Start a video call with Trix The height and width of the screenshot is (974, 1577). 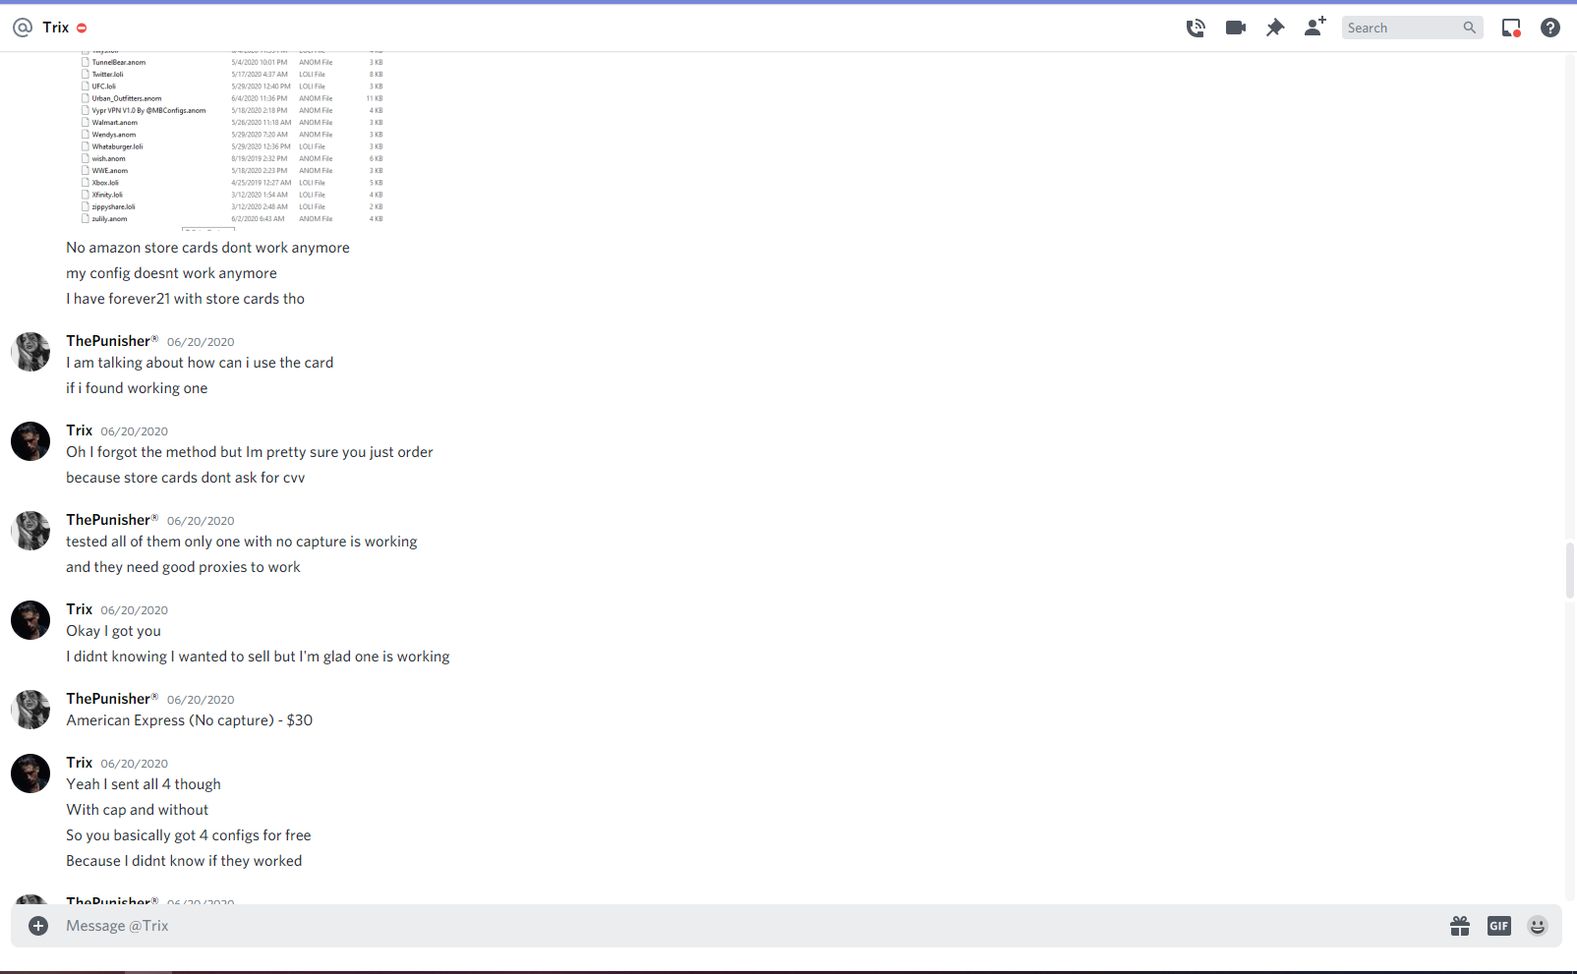click(x=1236, y=28)
